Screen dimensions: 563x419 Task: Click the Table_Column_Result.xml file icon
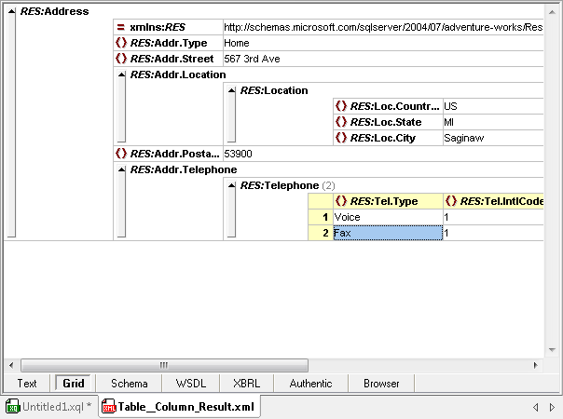click(x=109, y=407)
